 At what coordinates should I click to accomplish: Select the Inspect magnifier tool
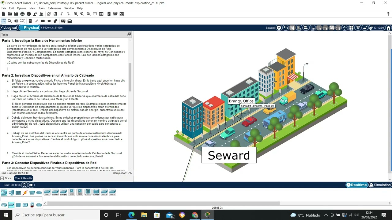(x=10, y=21)
